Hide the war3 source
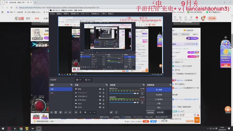Image resolution: width=233 pixels, height=131 pixels. (x=100, y=104)
